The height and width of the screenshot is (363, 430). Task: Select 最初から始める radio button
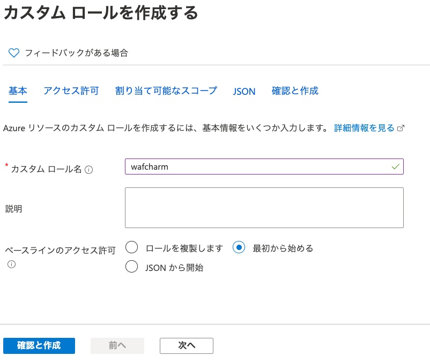pyautogui.click(x=239, y=248)
